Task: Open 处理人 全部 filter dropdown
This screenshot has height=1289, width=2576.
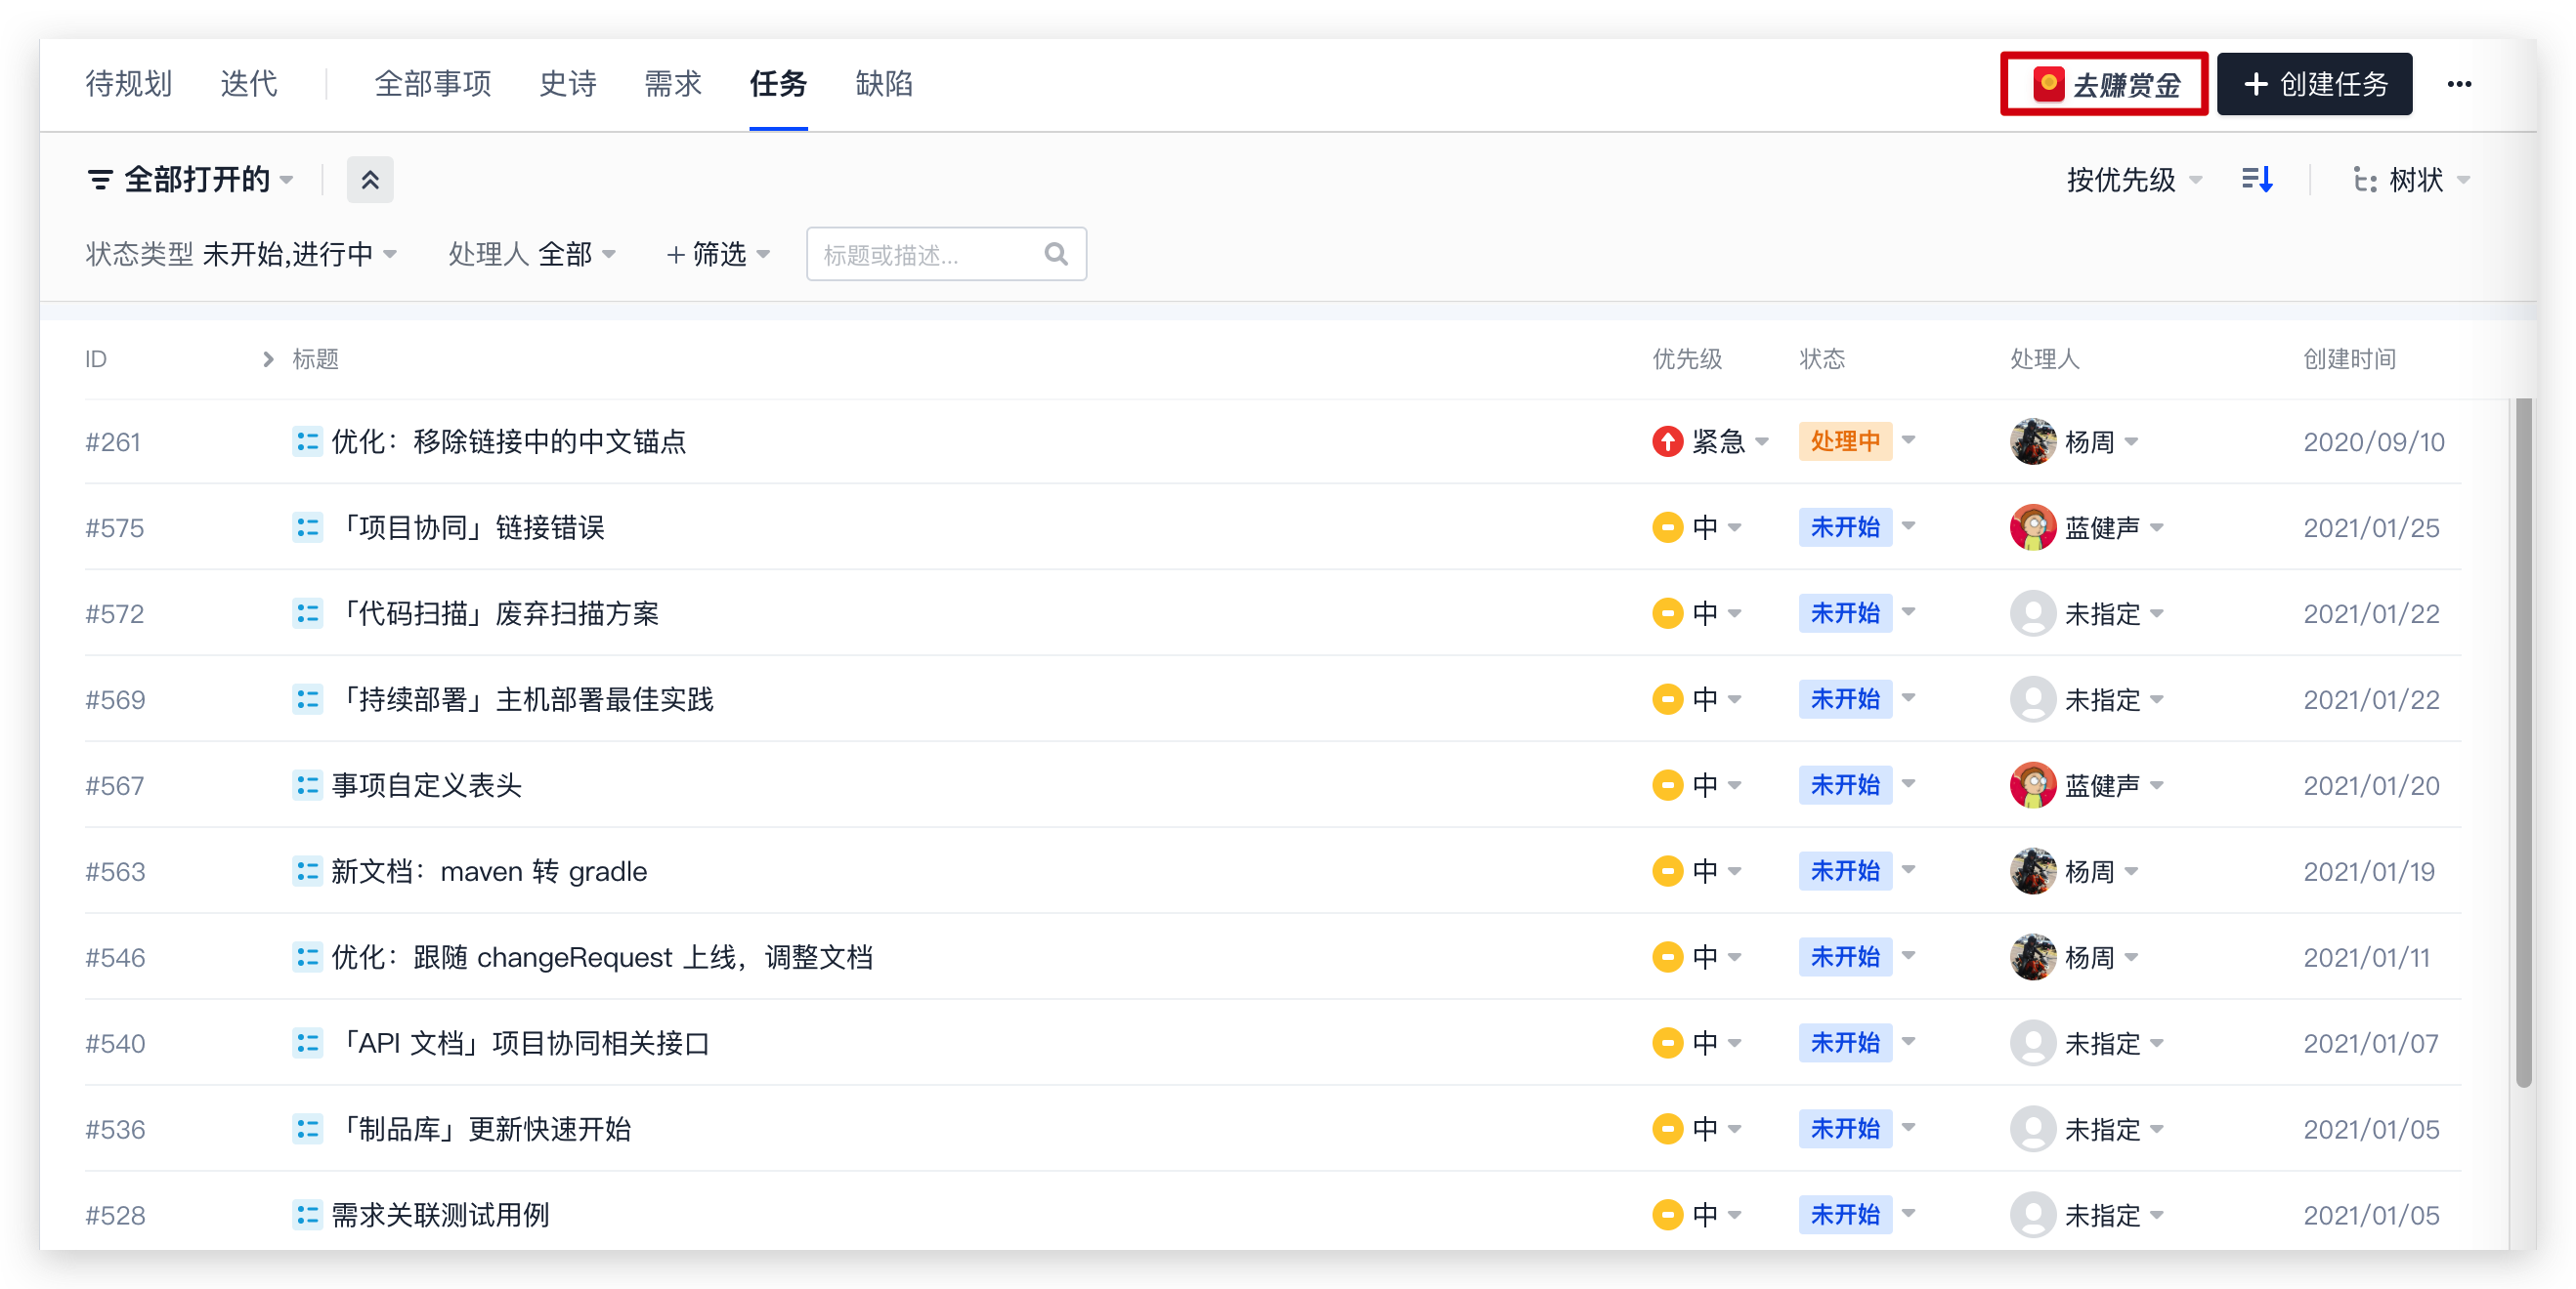Action: (x=531, y=255)
